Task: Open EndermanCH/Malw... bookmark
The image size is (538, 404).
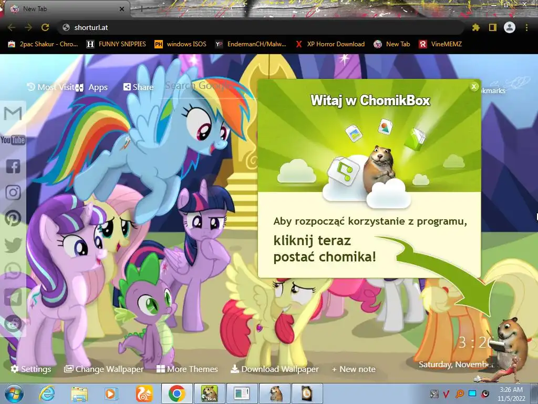Action: (251, 44)
